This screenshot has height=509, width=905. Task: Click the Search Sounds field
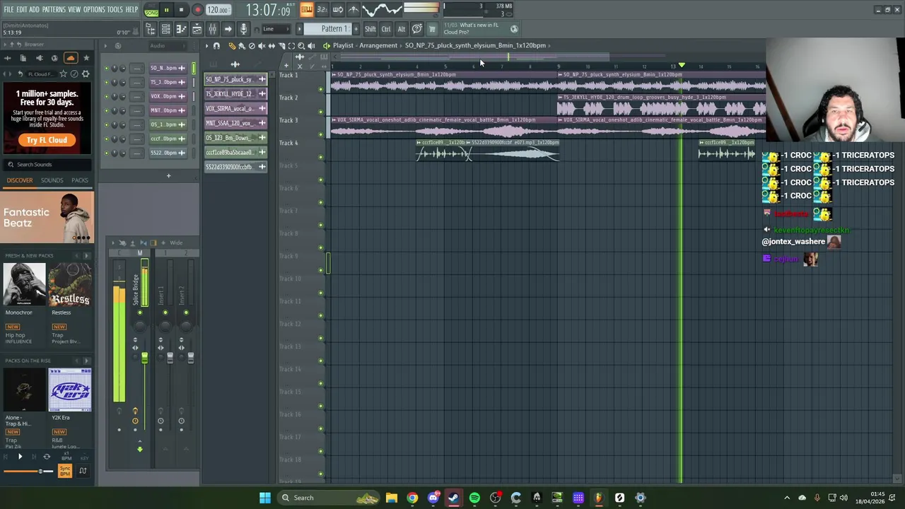click(x=47, y=164)
